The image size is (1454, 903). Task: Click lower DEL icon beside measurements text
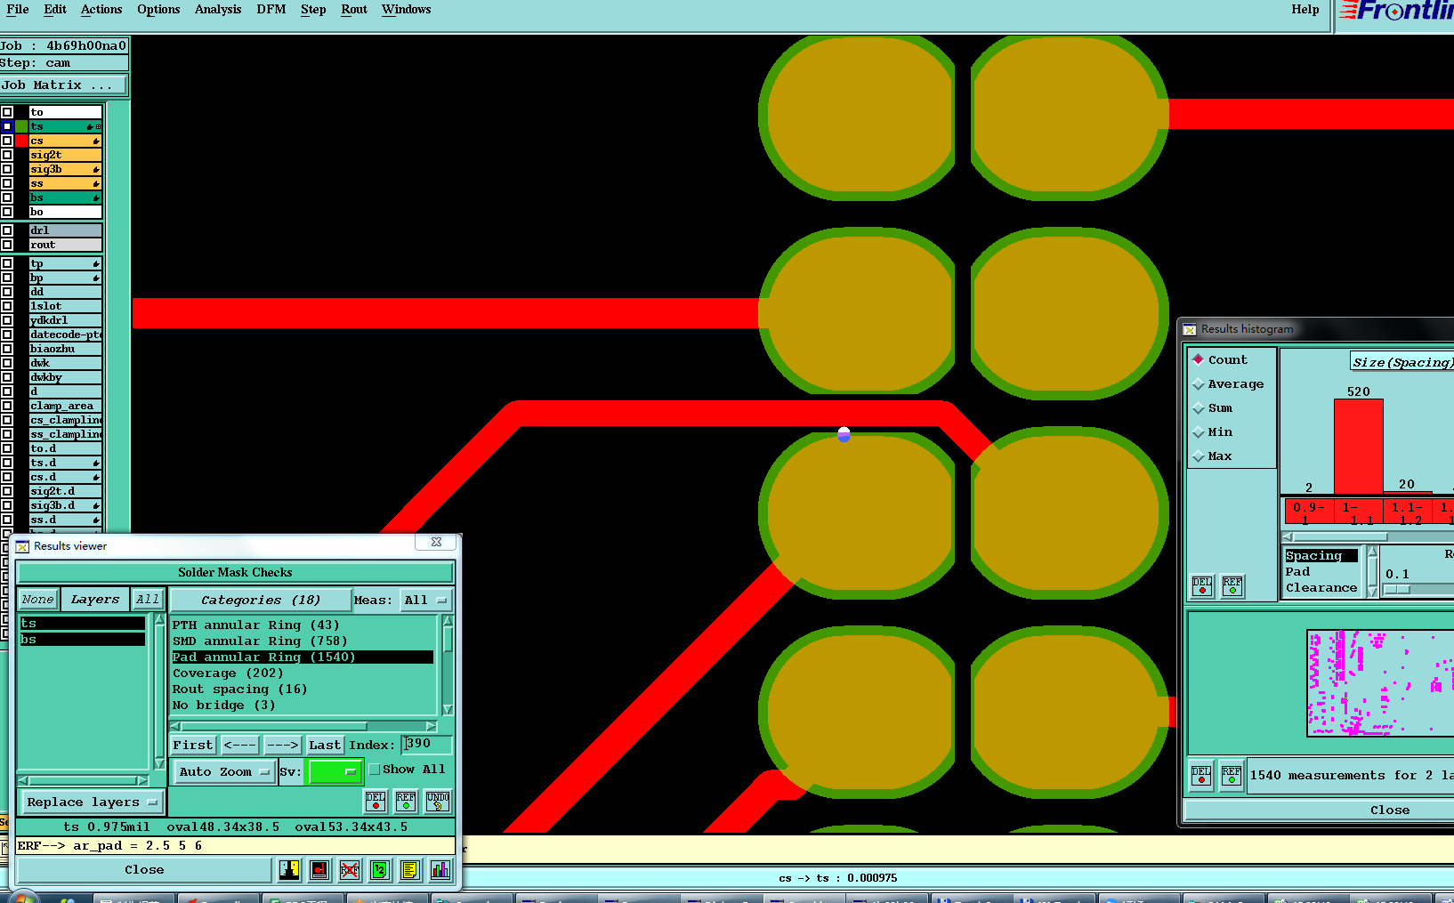(x=1201, y=775)
